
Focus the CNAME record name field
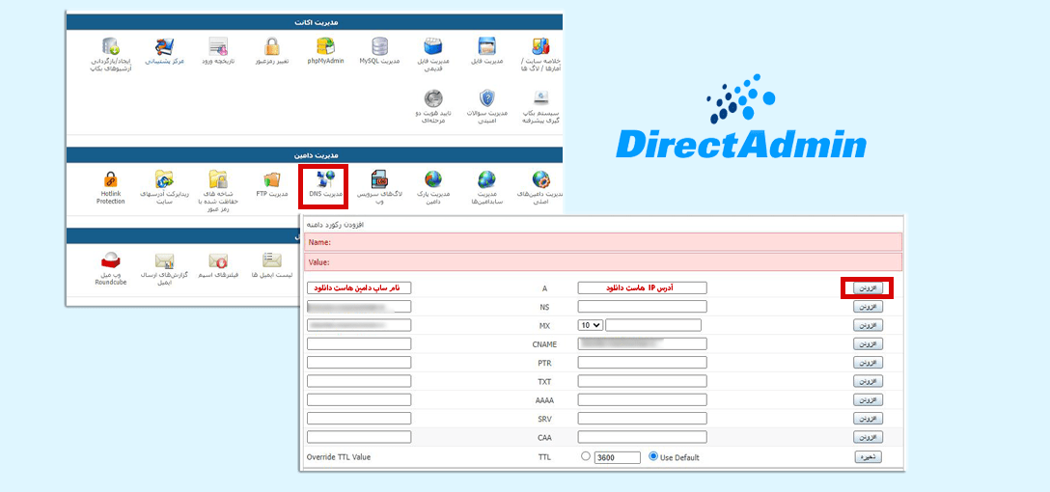tap(359, 343)
